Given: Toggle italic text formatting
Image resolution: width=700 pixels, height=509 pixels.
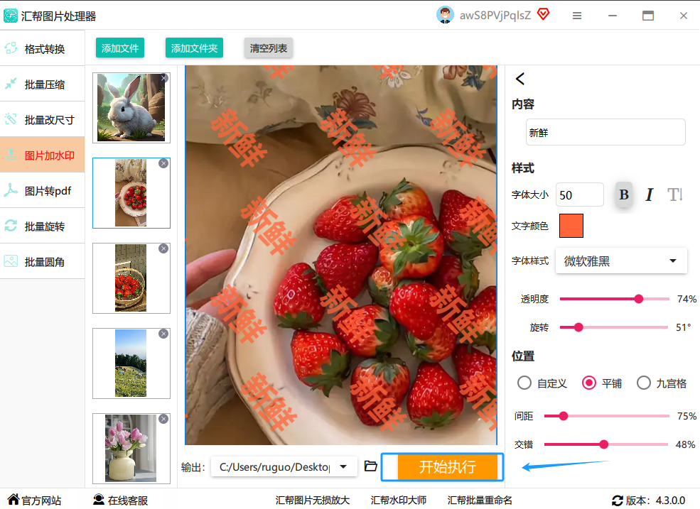Looking at the screenshot, I should coord(649,195).
